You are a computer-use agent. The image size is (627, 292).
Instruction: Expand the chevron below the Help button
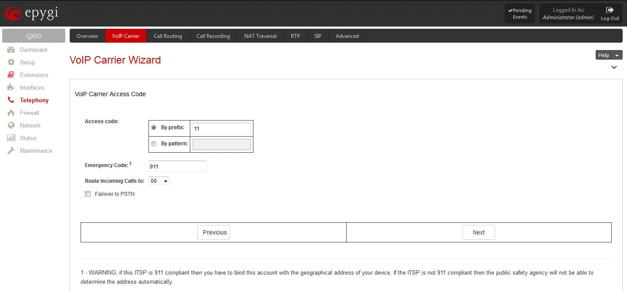click(x=614, y=67)
